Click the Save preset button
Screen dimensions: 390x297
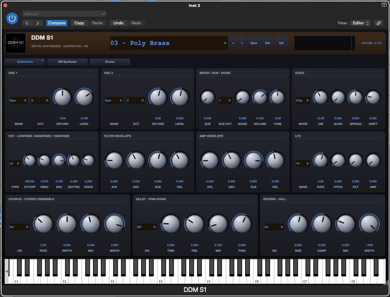tap(254, 43)
